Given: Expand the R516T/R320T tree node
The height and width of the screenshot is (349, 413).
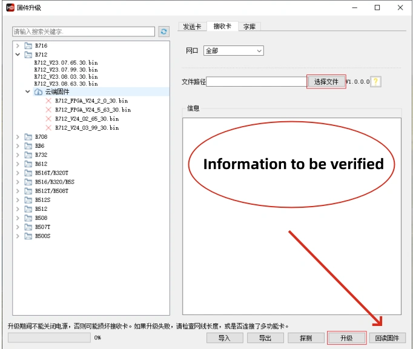Looking at the screenshot, I should 18,173.
